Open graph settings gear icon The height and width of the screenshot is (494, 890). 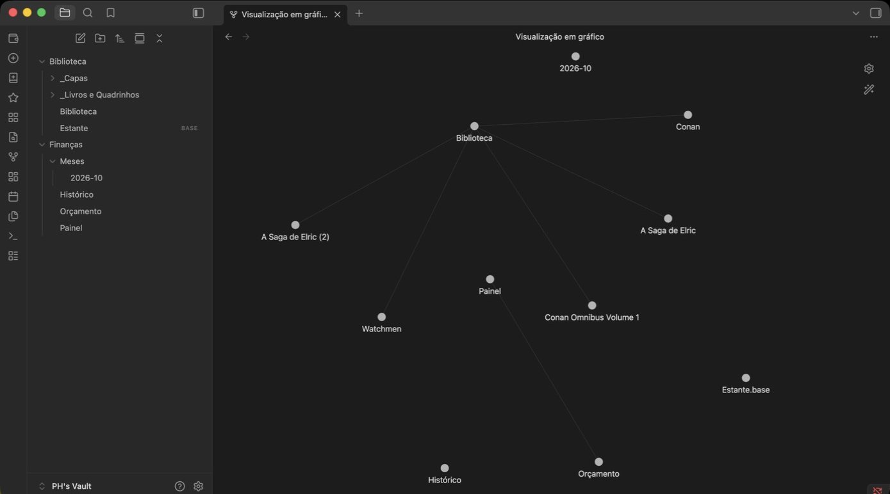click(x=869, y=68)
